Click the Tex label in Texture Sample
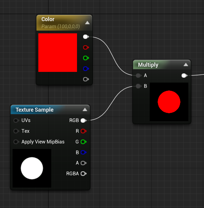Screen dimensions: 204x208 25,131
